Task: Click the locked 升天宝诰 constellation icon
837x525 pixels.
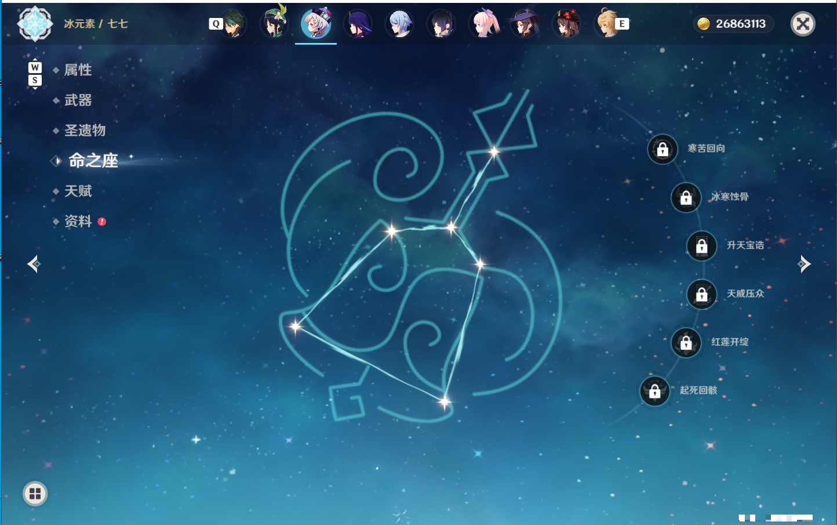Action: (701, 246)
